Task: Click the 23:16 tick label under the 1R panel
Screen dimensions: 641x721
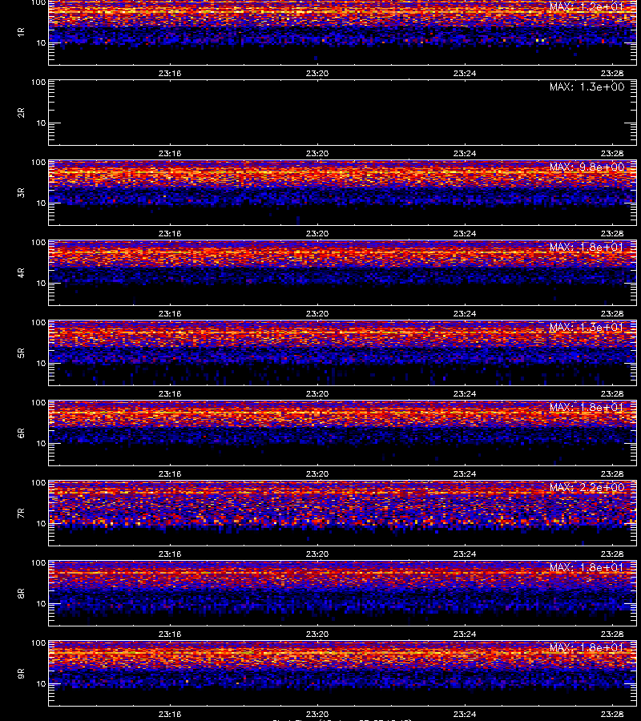Action: pos(170,73)
